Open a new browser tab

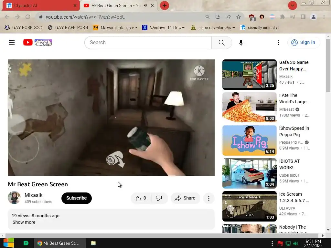165,5
